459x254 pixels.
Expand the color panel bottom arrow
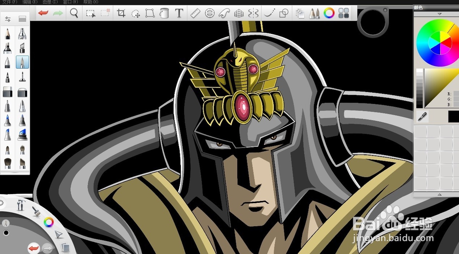click(x=439, y=195)
